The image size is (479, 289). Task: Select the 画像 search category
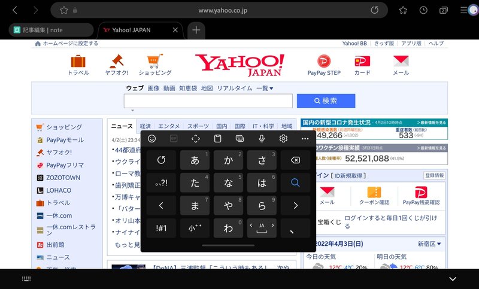pos(154,88)
